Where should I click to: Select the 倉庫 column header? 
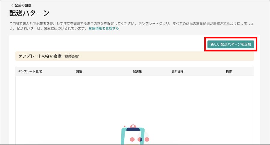[x=79, y=71]
